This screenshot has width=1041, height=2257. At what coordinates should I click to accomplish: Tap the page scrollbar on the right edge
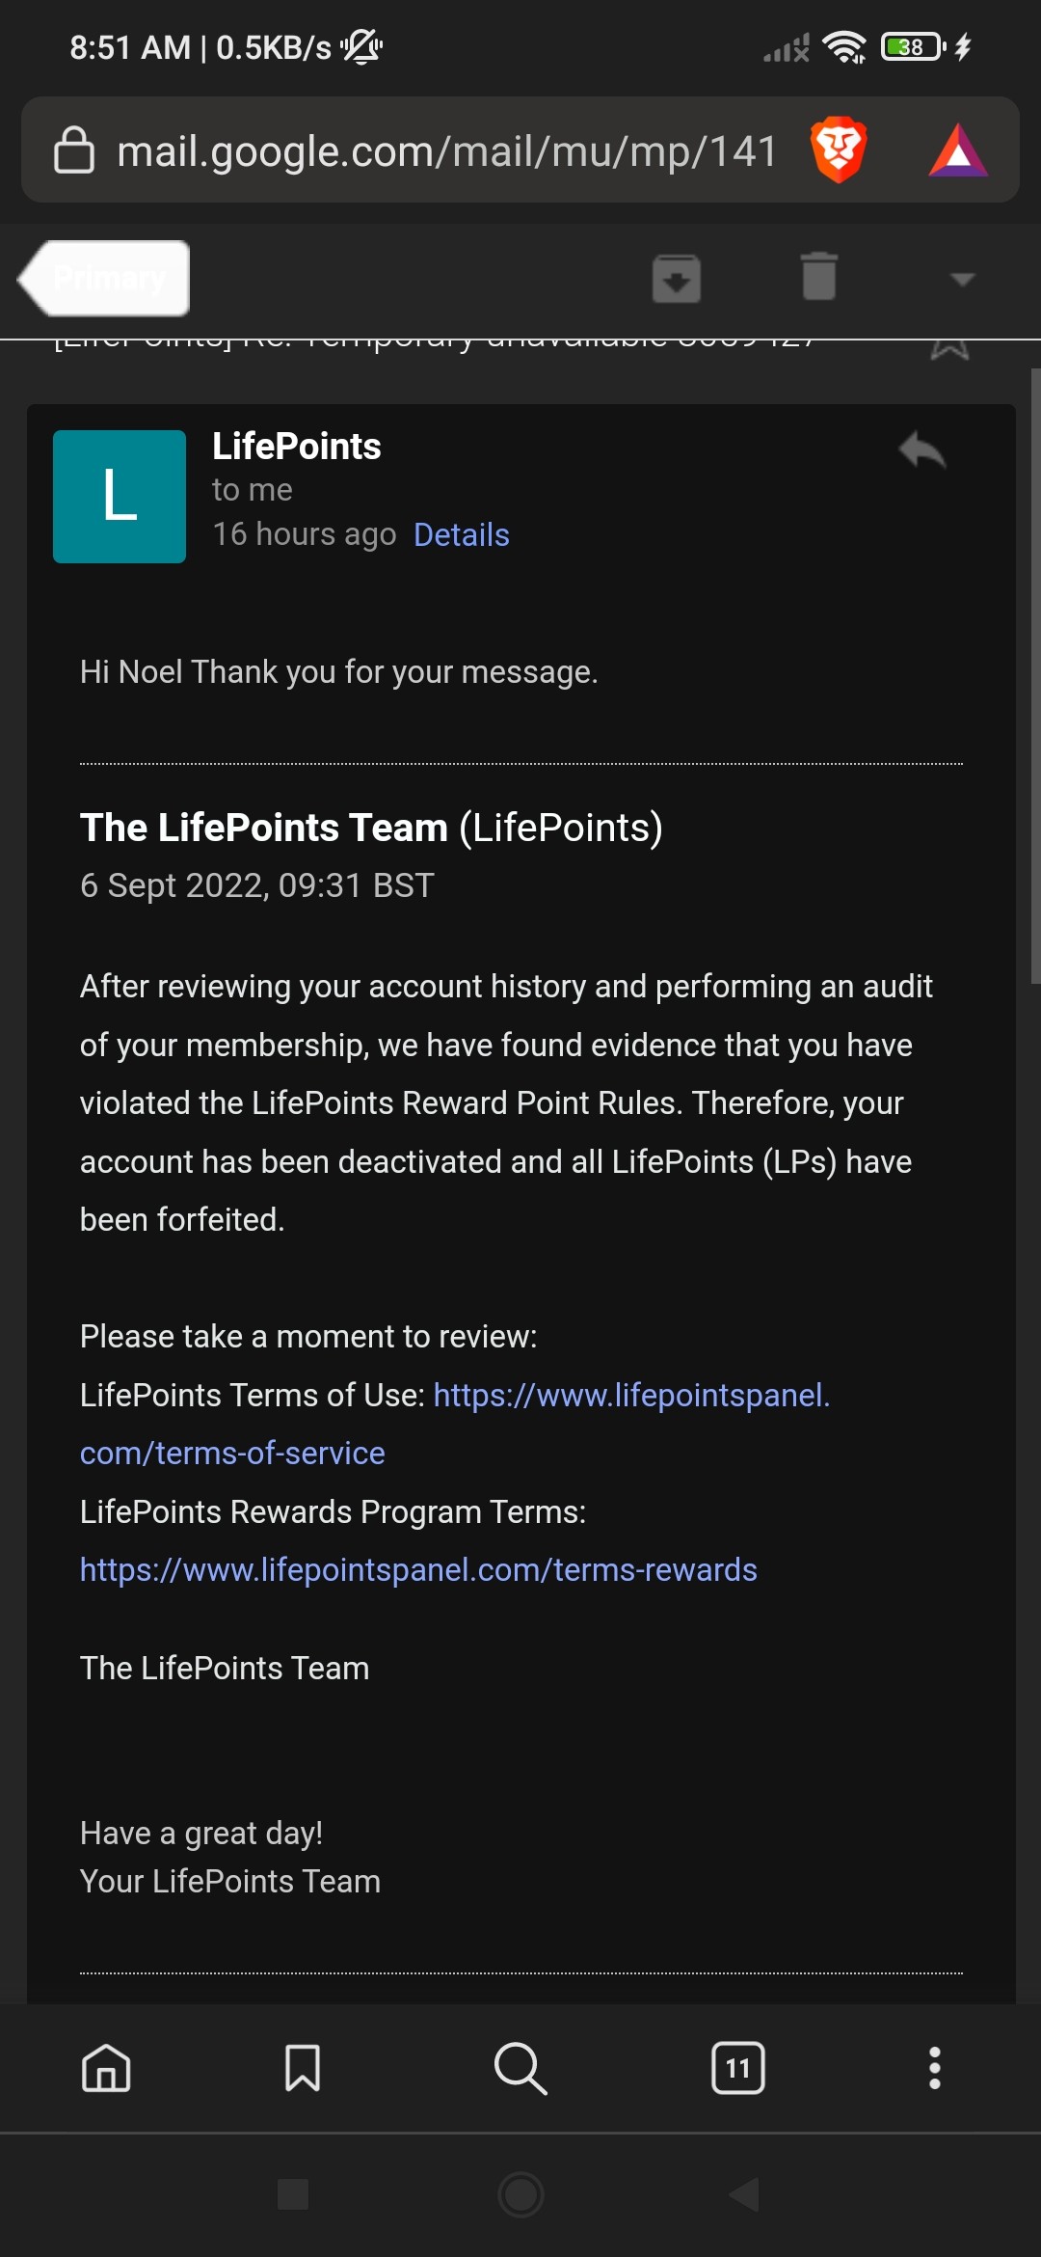(x=1035, y=675)
